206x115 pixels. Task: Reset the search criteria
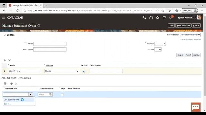[x=188, y=55]
